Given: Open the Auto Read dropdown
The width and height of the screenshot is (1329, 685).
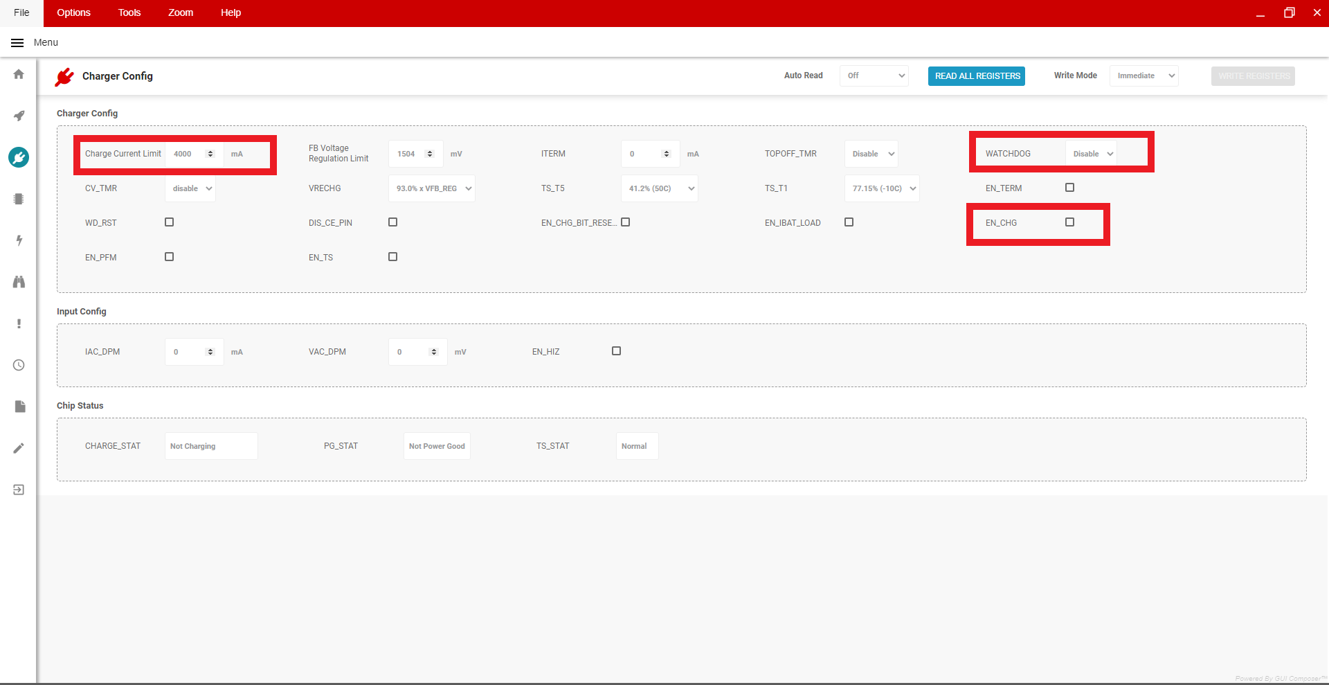Looking at the screenshot, I should 874,76.
